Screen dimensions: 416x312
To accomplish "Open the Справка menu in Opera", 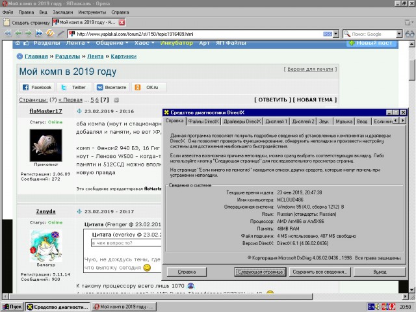I will 120,12.
